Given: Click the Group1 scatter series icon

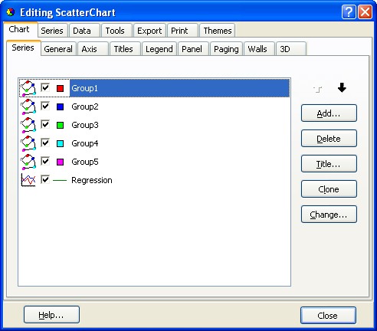Looking at the screenshot, I should pos(28,88).
